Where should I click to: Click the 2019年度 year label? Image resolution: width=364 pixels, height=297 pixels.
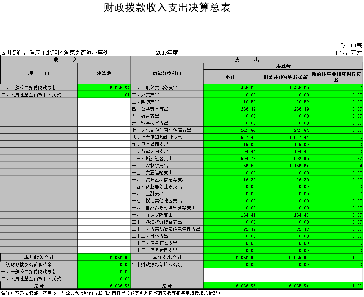[167, 52]
